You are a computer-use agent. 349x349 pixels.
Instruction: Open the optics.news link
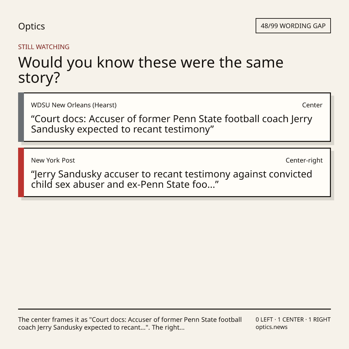(x=271, y=327)
